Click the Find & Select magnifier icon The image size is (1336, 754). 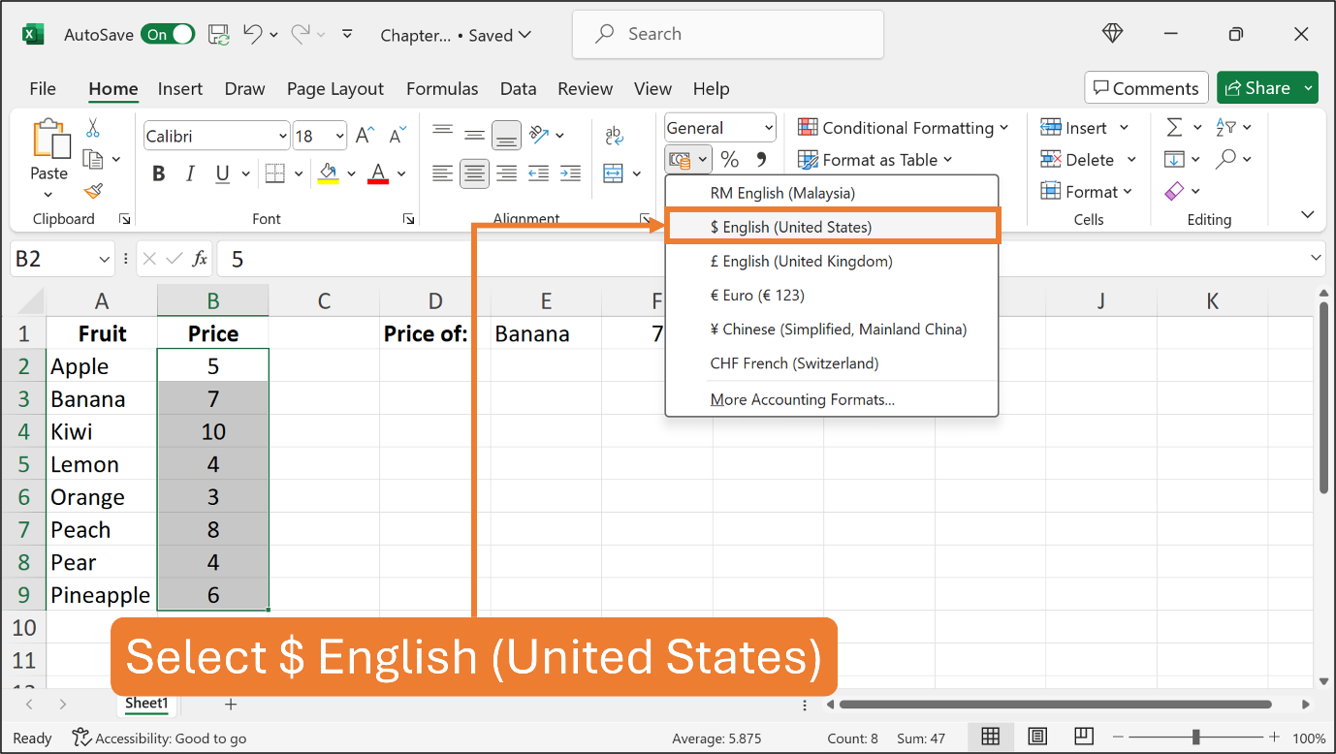[x=1226, y=159]
